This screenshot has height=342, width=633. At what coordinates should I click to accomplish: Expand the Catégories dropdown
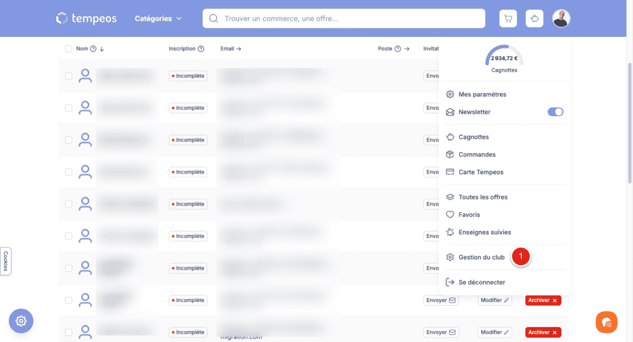158,19
